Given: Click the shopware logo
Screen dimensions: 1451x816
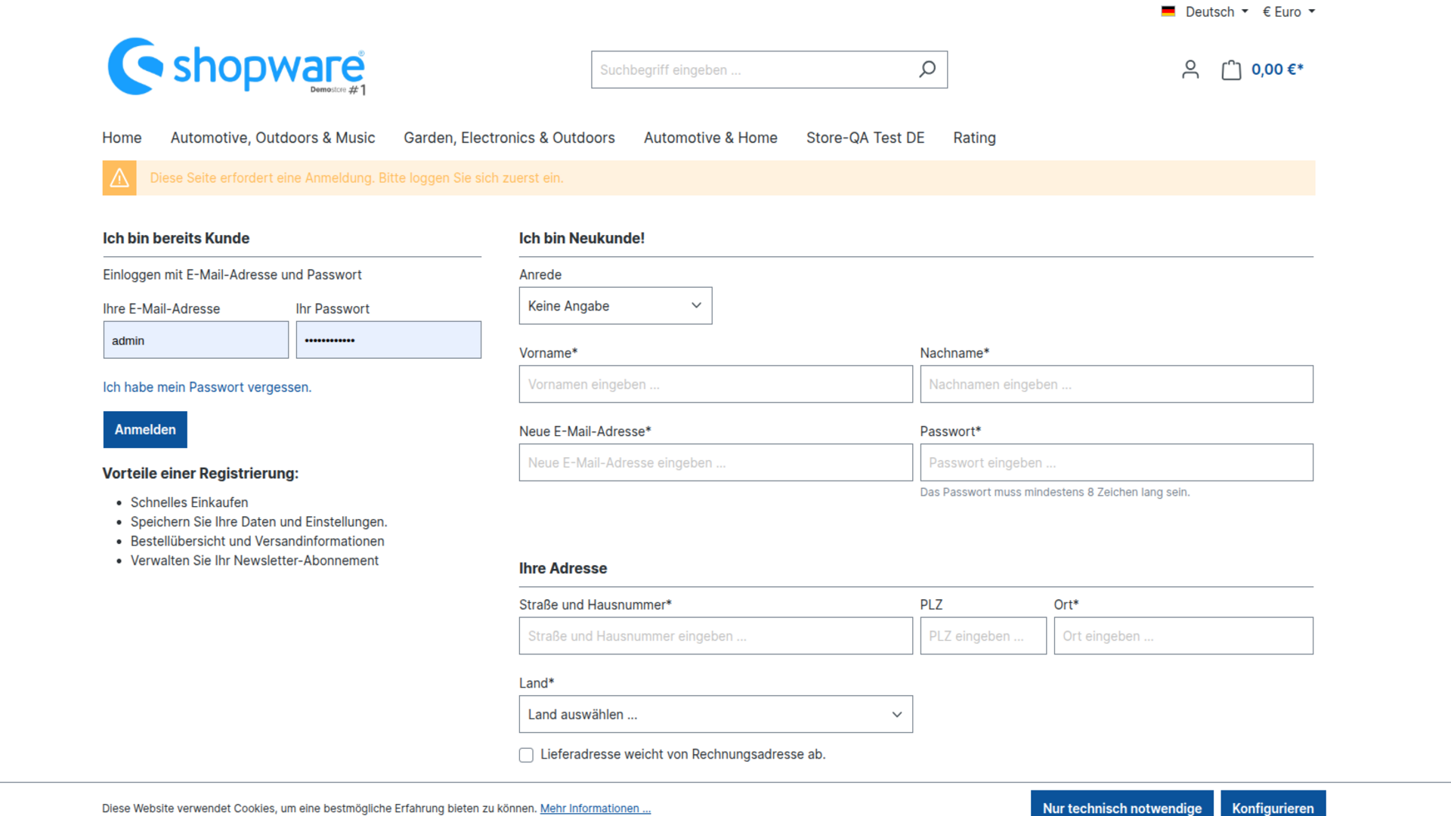Looking at the screenshot, I should (x=237, y=66).
